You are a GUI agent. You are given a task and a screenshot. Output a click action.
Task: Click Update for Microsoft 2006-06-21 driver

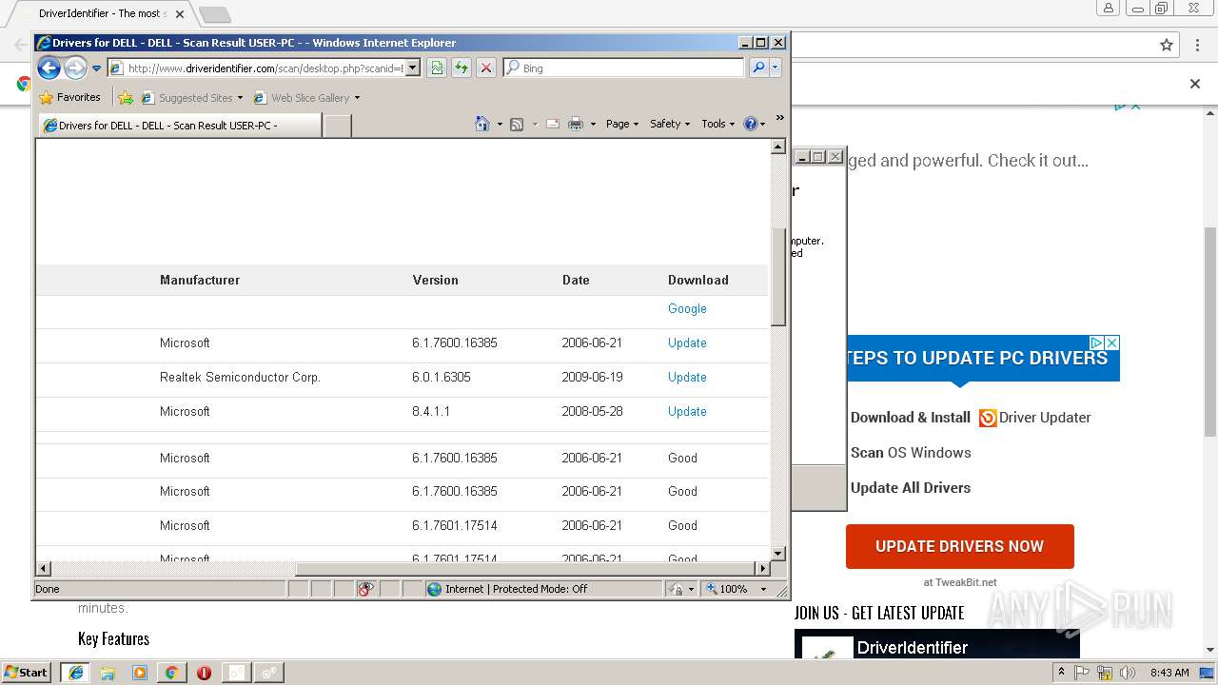[x=687, y=342]
